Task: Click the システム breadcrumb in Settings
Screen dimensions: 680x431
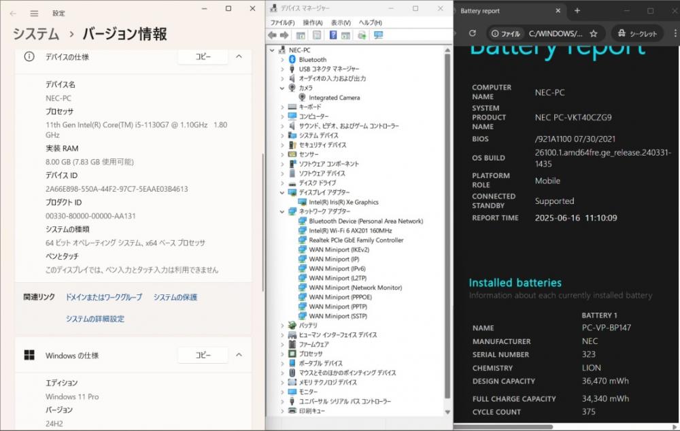Action: [x=36, y=34]
